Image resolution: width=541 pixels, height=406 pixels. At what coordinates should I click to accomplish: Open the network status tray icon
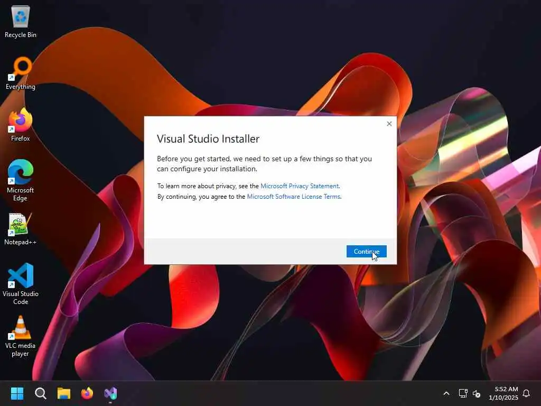[463, 393]
